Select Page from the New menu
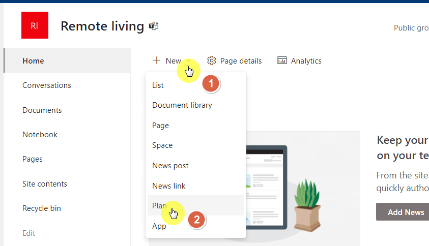Image resolution: width=429 pixels, height=246 pixels. click(x=196, y=126)
